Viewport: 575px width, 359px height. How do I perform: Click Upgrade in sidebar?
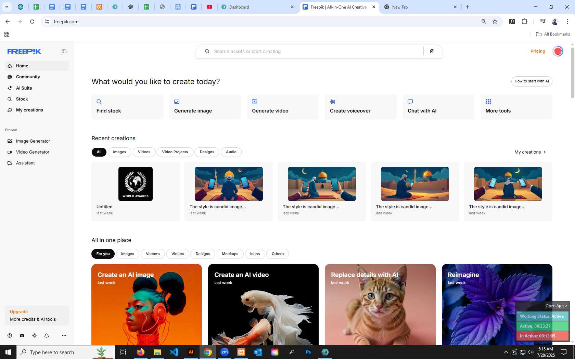pyautogui.click(x=19, y=311)
